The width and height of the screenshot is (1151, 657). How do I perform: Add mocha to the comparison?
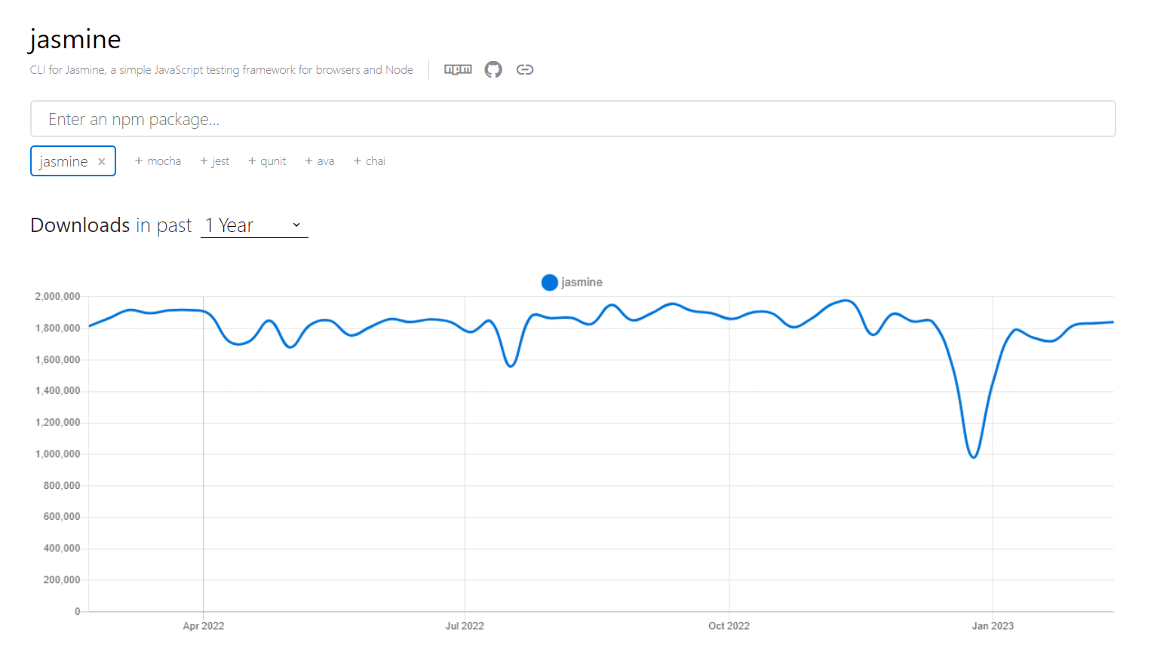point(158,161)
